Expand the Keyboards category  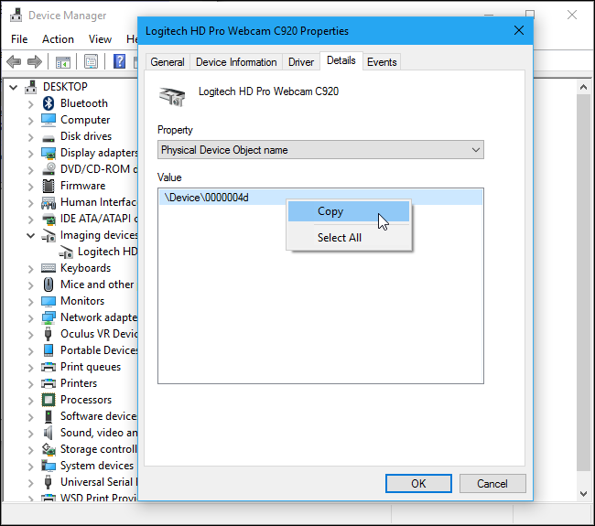pos(31,269)
